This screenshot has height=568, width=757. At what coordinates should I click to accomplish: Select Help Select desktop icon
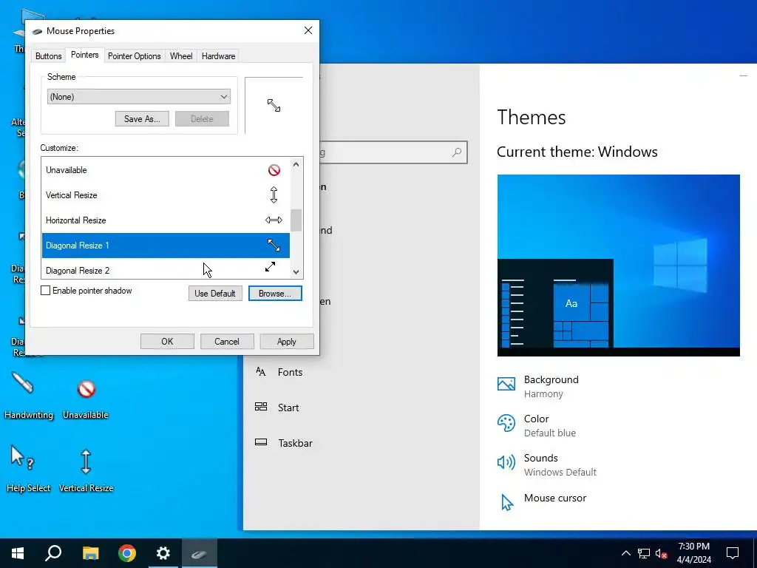(x=29, y=468)
